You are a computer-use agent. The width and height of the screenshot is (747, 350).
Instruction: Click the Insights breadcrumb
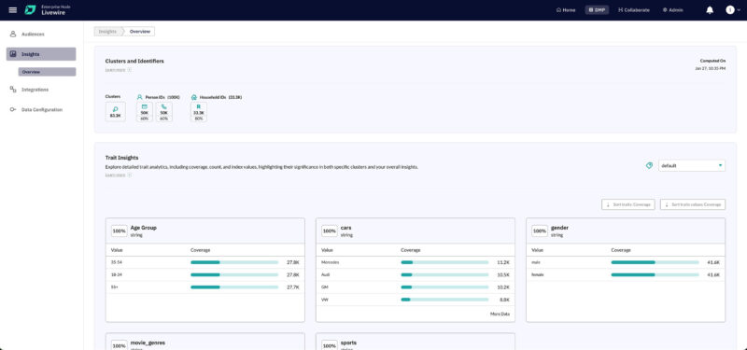[x=107, y=32]
